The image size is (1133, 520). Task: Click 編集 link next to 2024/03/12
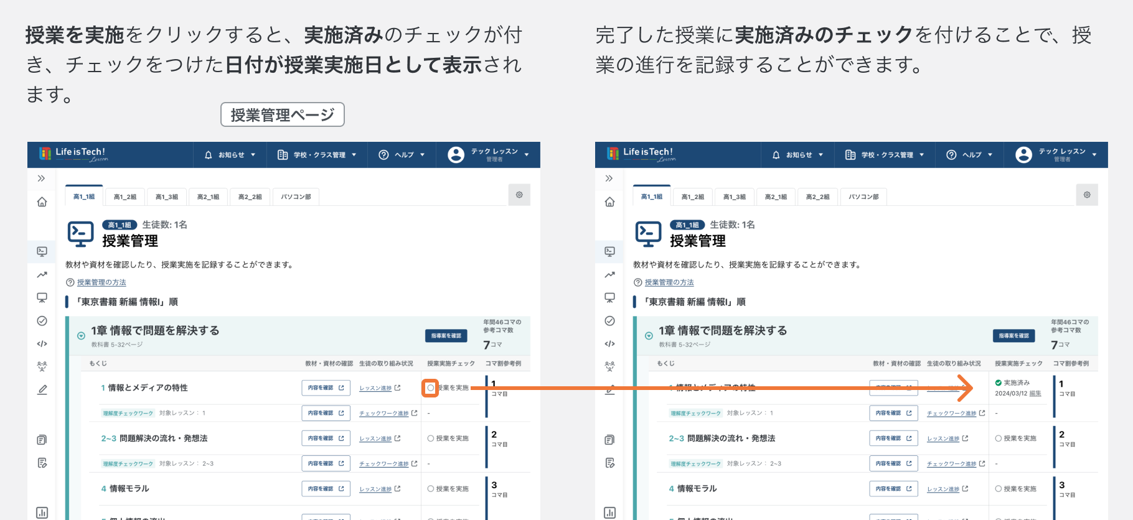point(1035,394)
